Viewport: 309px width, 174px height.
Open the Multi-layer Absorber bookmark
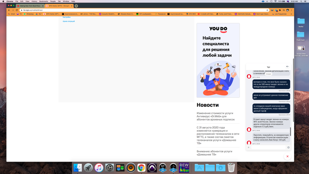pos(261,14)
